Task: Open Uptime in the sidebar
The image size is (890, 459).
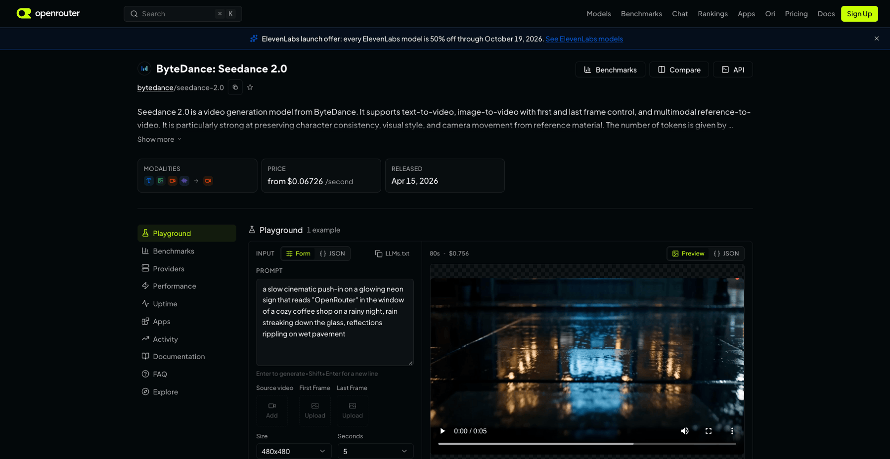Action: coord(187,304)
